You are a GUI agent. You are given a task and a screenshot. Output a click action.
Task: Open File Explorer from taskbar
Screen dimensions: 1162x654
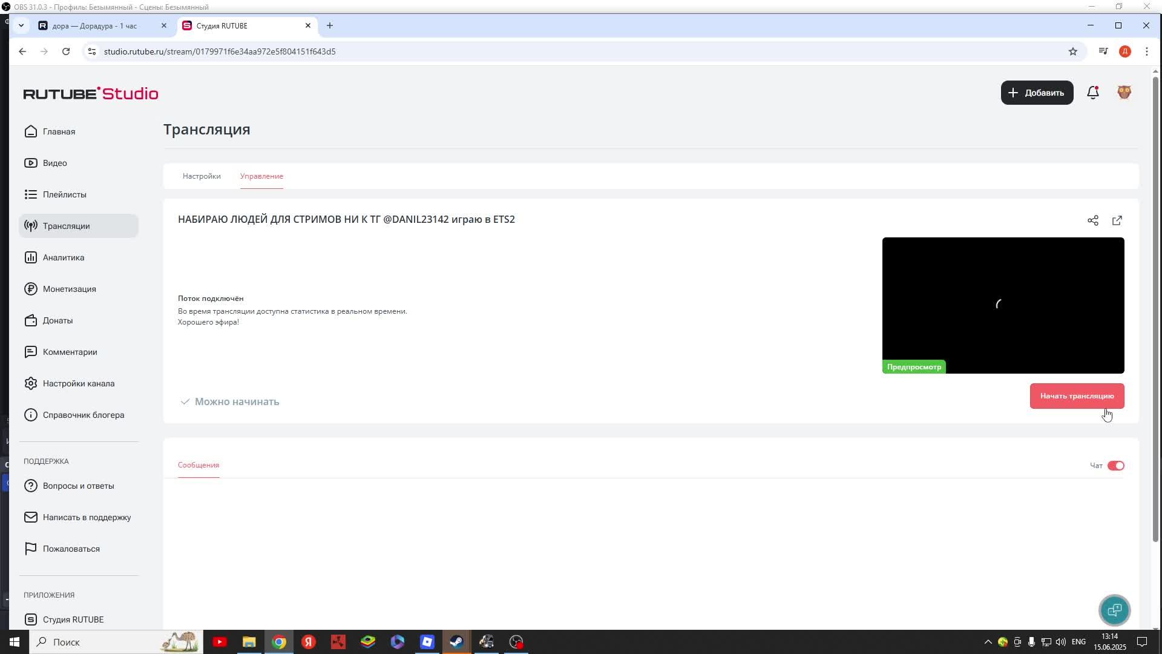point(249,642)
